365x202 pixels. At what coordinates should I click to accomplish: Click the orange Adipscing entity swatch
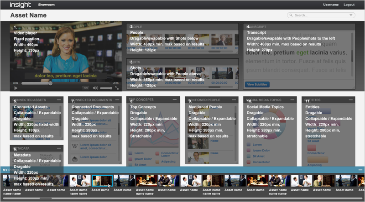point(318,160)
